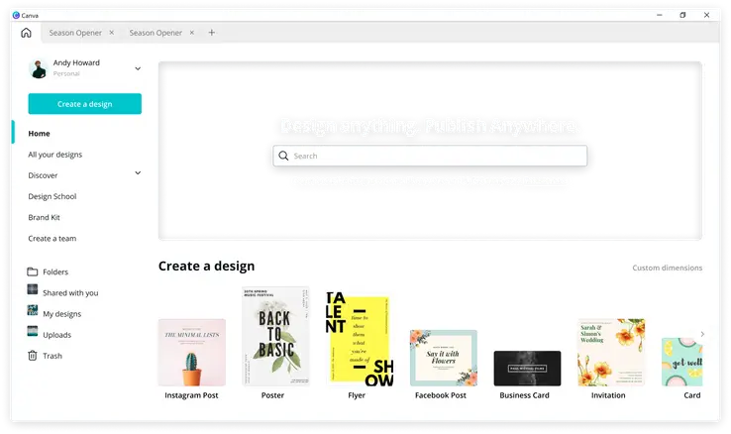Select the Instagram Post cactus thumbnail
Image resolution: width=731 pixels, height=434 pixels.
coord(192,353)
